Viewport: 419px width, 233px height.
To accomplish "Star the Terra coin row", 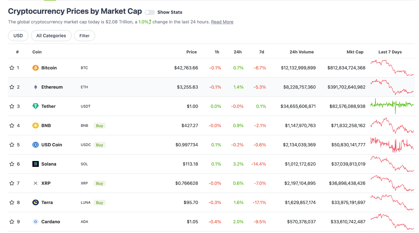I will [x=12, y=202].
